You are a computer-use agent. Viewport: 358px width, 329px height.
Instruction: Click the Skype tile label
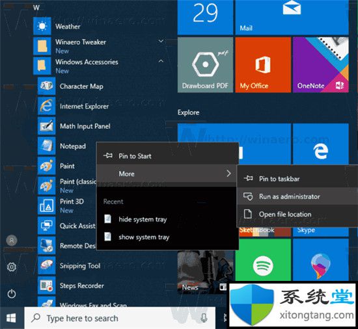[306, 230]
